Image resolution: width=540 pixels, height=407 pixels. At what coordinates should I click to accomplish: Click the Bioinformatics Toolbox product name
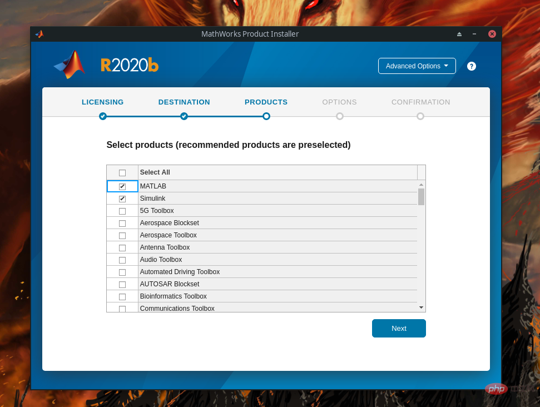coord(173,296)
